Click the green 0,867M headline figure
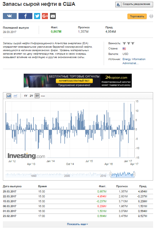The height and width of the screenshot is (230, 156). click(56, 31)
